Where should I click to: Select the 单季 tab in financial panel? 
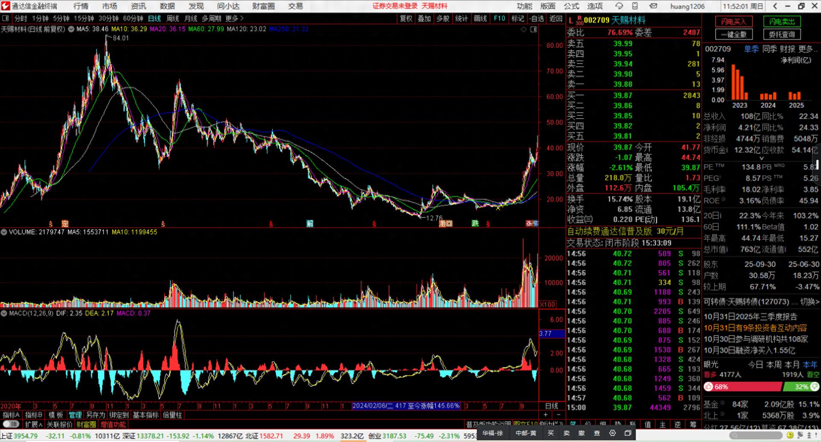751,49
